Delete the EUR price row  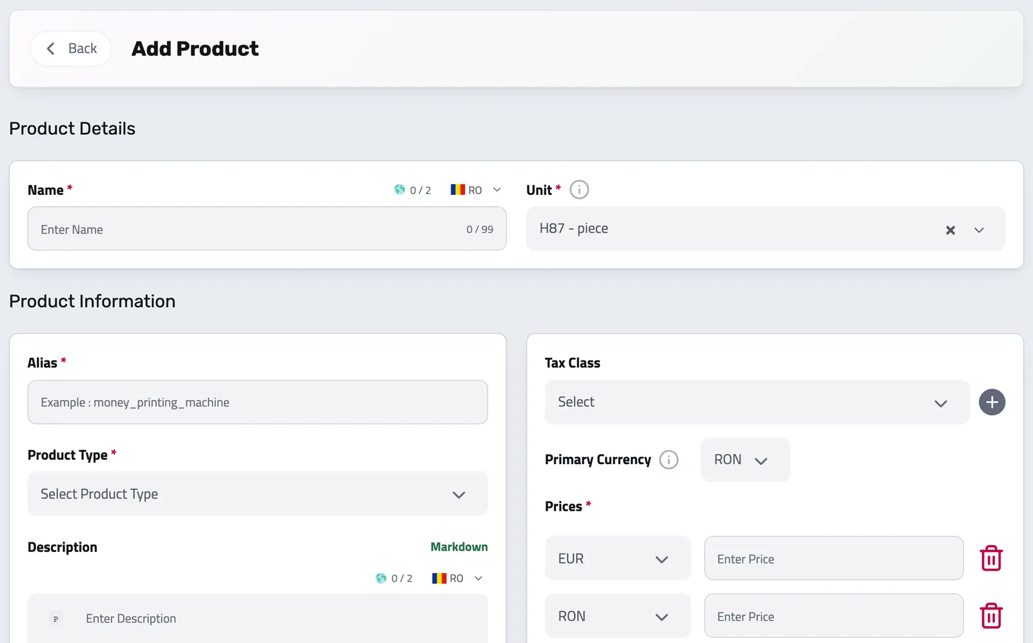991,558
